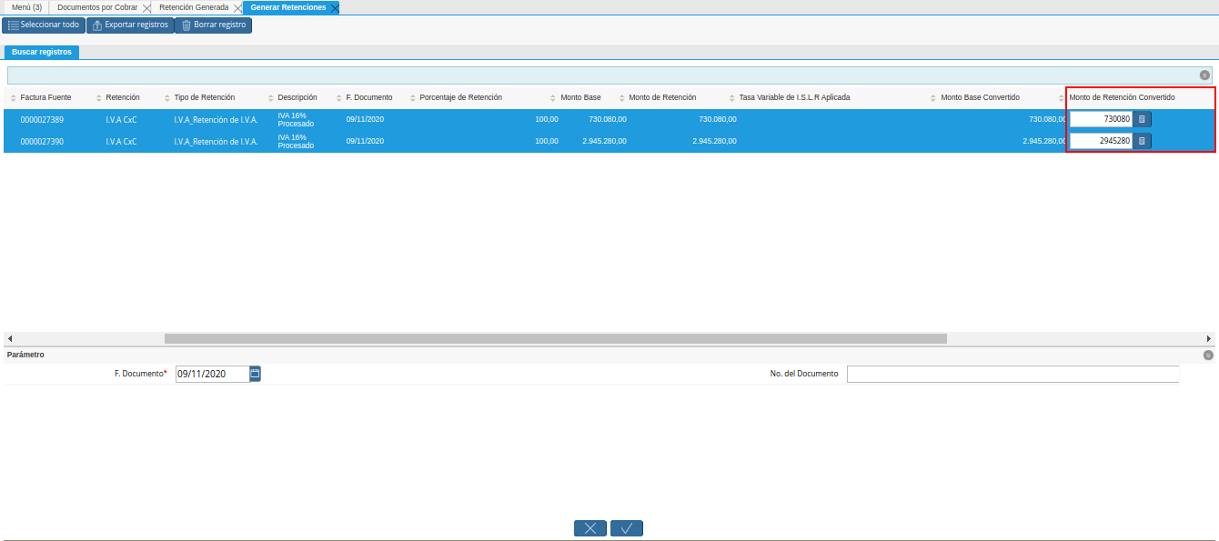Click Monto Base 730.080,00 cell
Image resolution: width=1219 pixels, height=541 pixels.
(608, 119)
